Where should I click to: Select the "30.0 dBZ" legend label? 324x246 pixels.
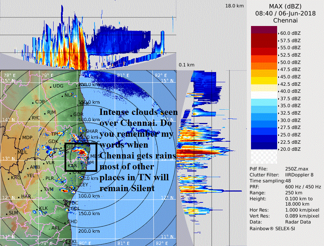coord(290,120)
